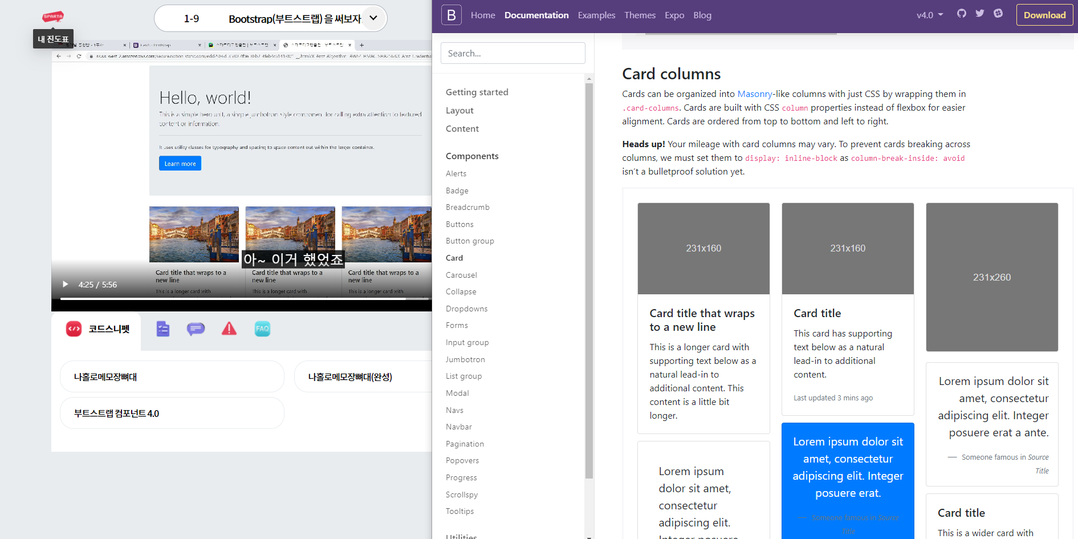Screen dimensions: 1078x539
Task: Open 부트스트랩 컴포넌트 4.0 snippet
Action: click(x=172, y=413)
